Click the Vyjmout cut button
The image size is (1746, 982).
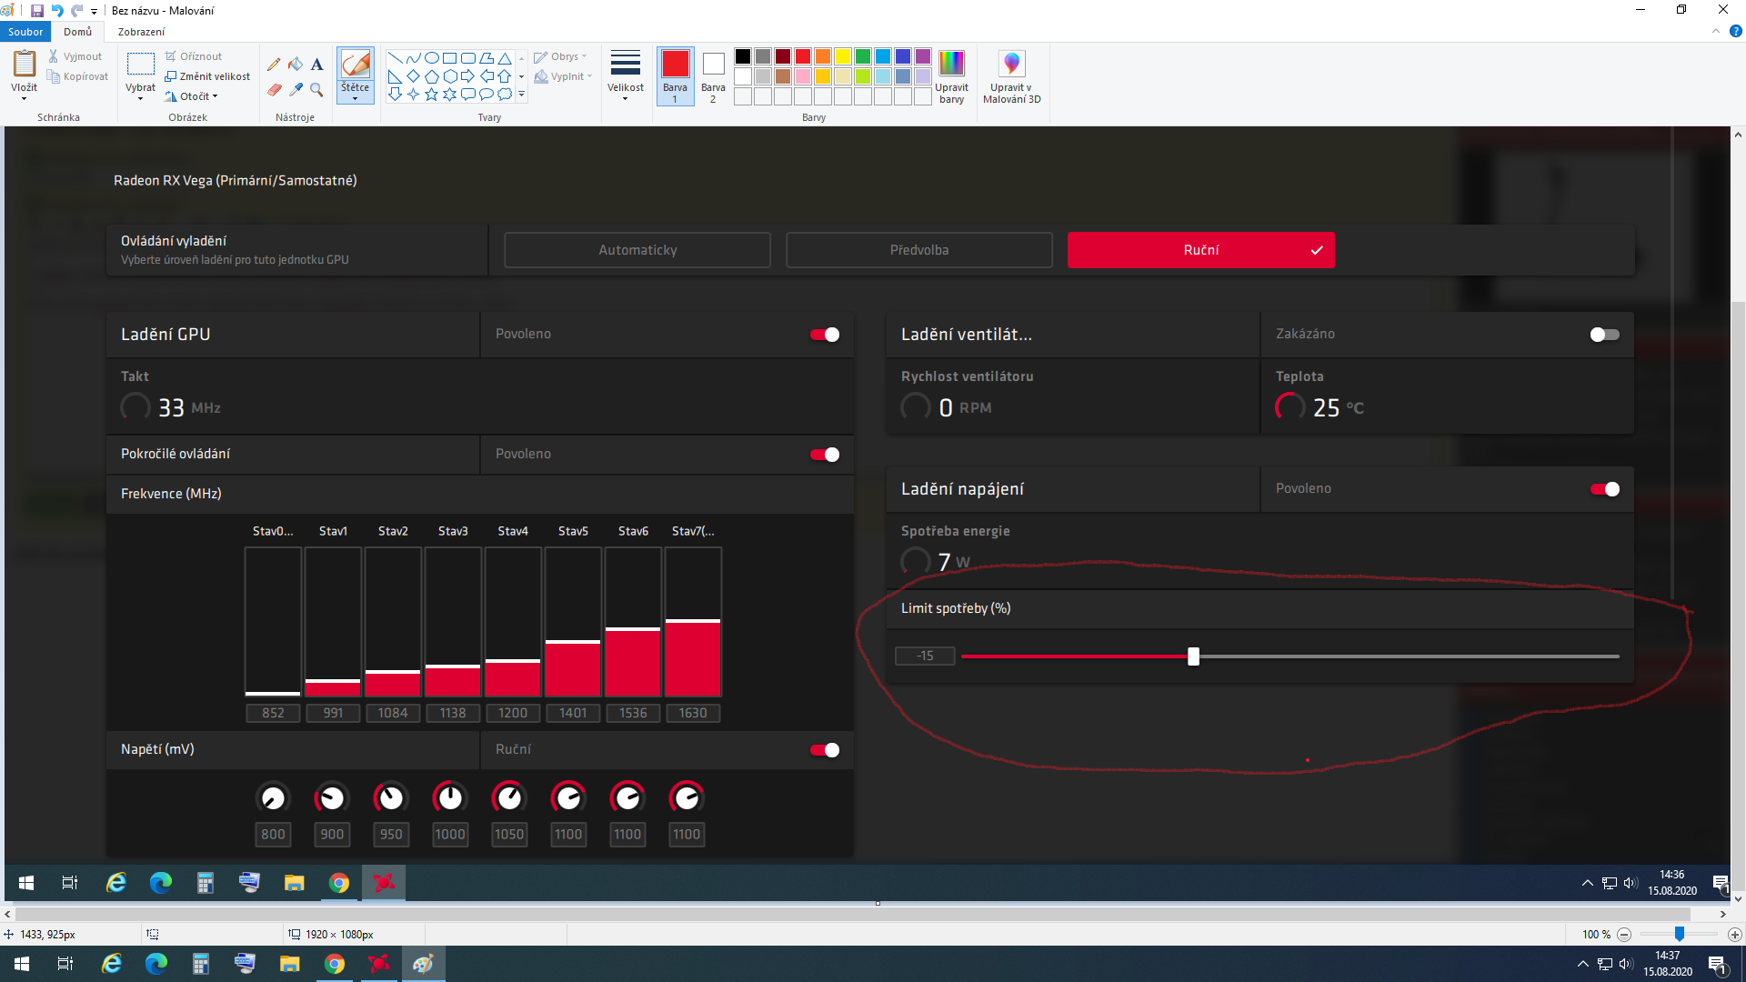click(x=75, y=56)
